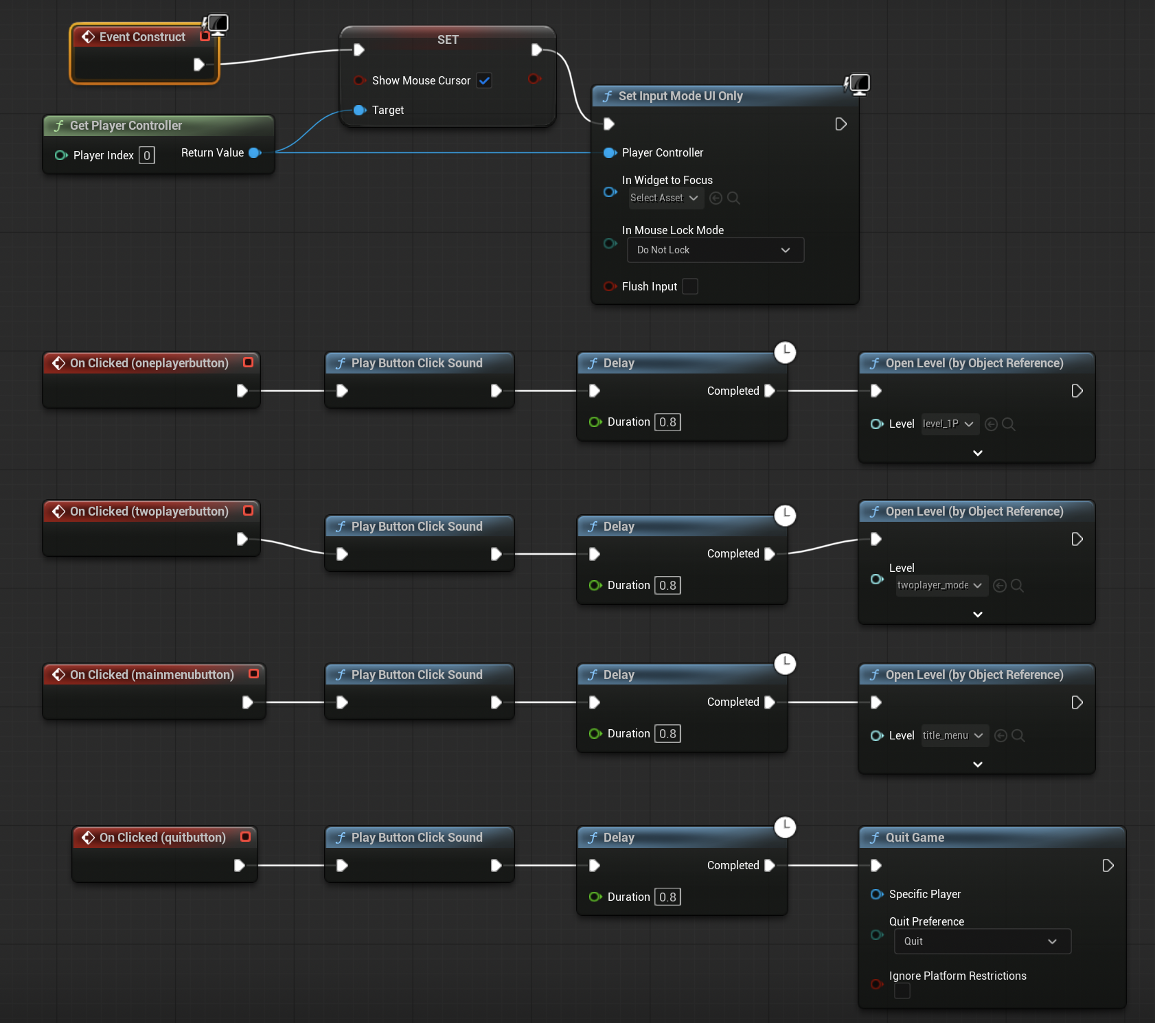Click SET node execution output pin

536,49
